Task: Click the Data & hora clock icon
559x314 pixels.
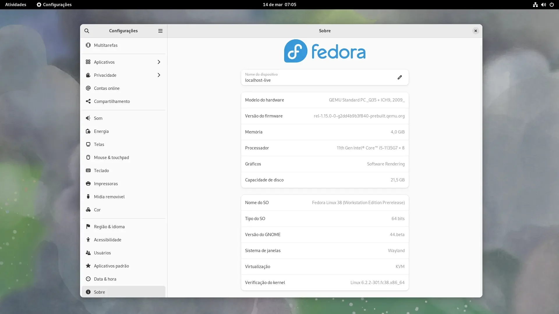Action: click(x=88, y=279)
